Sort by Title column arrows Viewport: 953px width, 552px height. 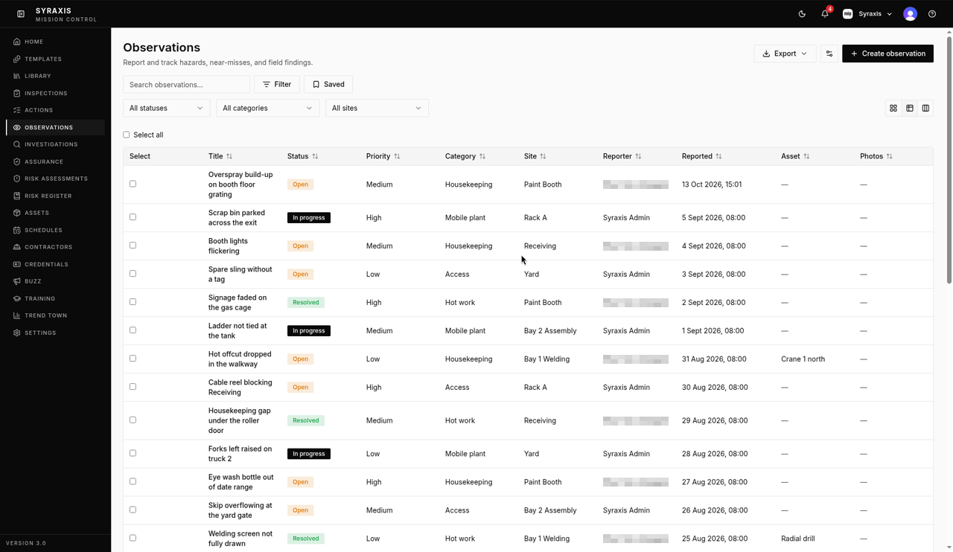coord(229,156)
